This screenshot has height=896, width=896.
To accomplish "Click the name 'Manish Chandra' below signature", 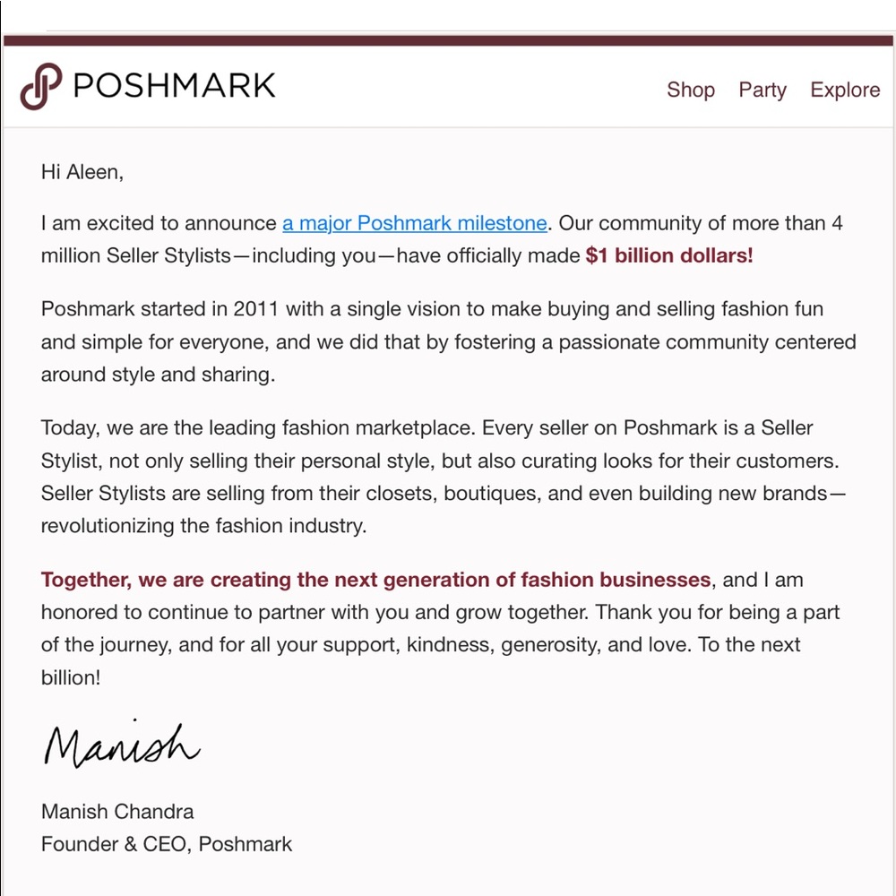I will [x=117, y=812].
